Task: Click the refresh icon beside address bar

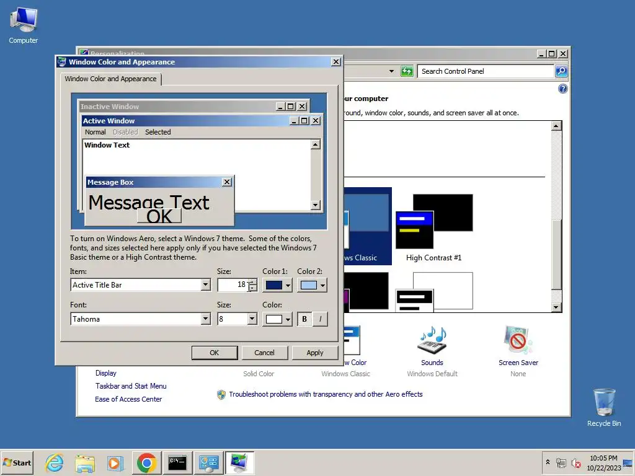Action: point(407,71)
